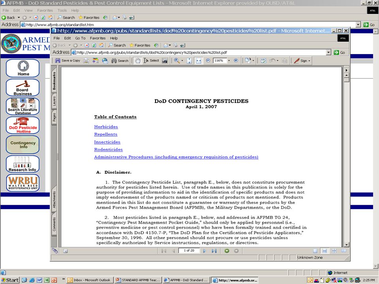Open DoD Pesticide Hotline button

click(x=23, y=125)
